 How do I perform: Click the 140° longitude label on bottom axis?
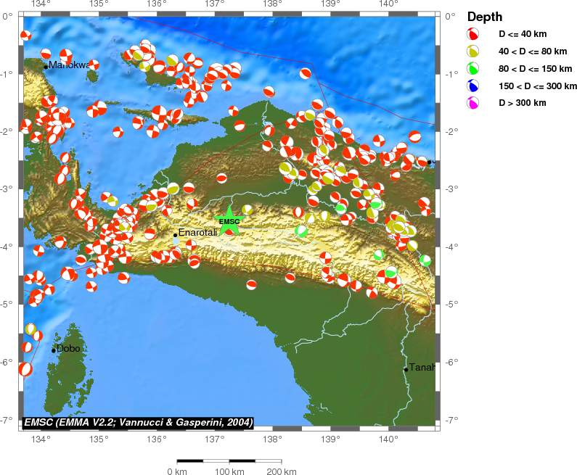(x=388, y=437)
